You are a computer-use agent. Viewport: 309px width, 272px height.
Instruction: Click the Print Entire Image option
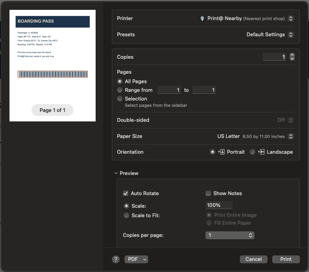pos(232,215)
